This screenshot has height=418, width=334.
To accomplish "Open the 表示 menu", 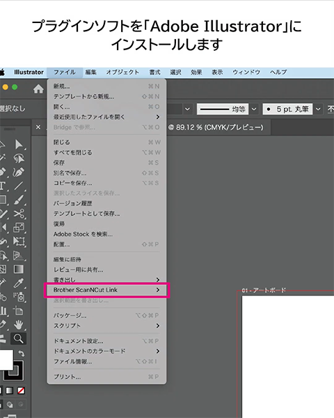I will (217, 72).
